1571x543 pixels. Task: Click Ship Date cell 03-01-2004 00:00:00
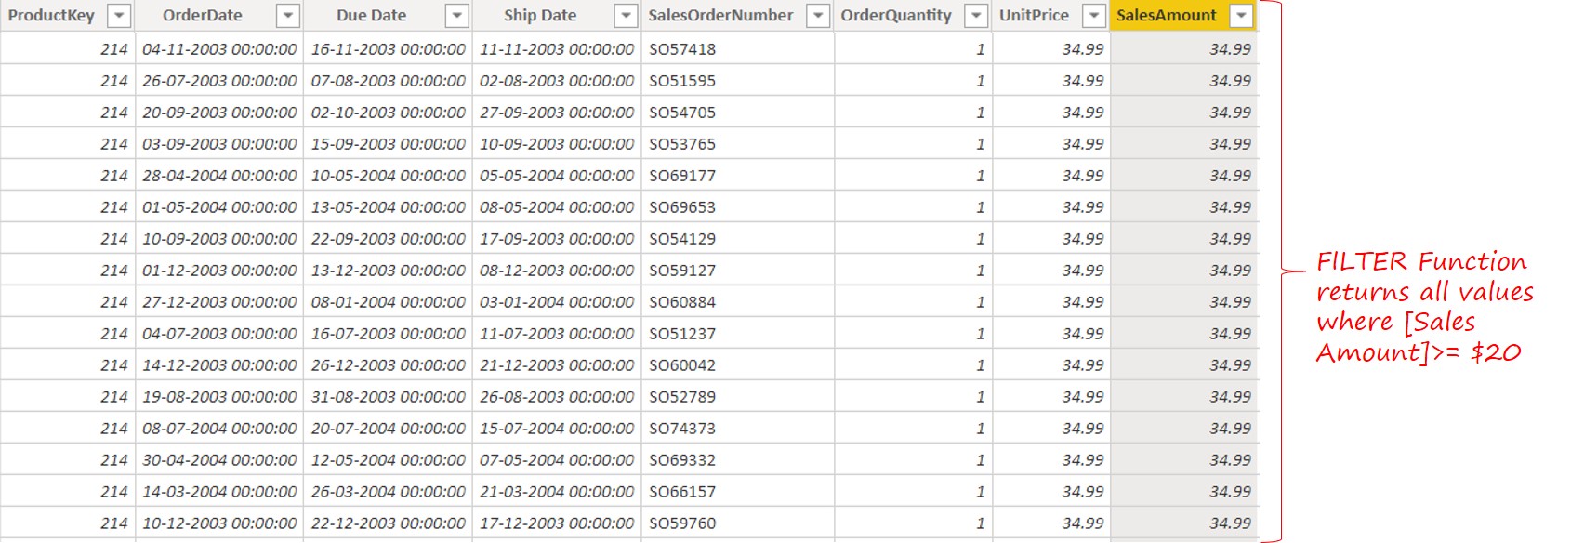click(x=557, y=302)
